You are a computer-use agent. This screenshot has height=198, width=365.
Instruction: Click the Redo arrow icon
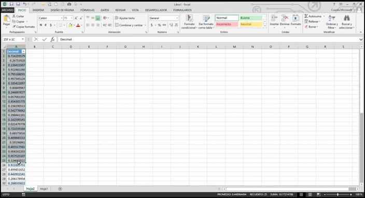click(34, 4)
